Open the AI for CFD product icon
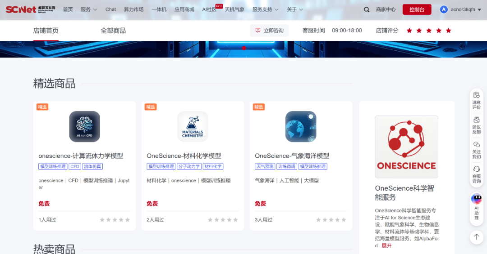487x254 pixels. tap(84, 127)
